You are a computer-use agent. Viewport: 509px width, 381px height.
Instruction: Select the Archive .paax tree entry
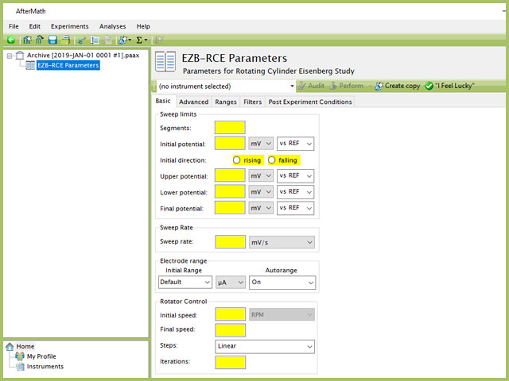pyautogui.click(x=83, y=55)
